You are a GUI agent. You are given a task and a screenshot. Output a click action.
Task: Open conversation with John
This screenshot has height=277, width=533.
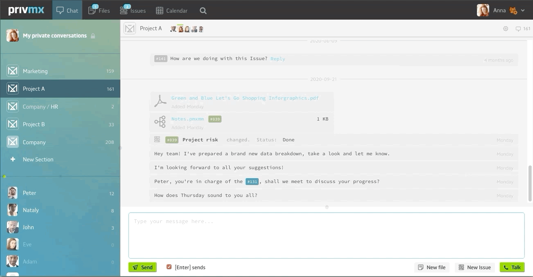60,227
